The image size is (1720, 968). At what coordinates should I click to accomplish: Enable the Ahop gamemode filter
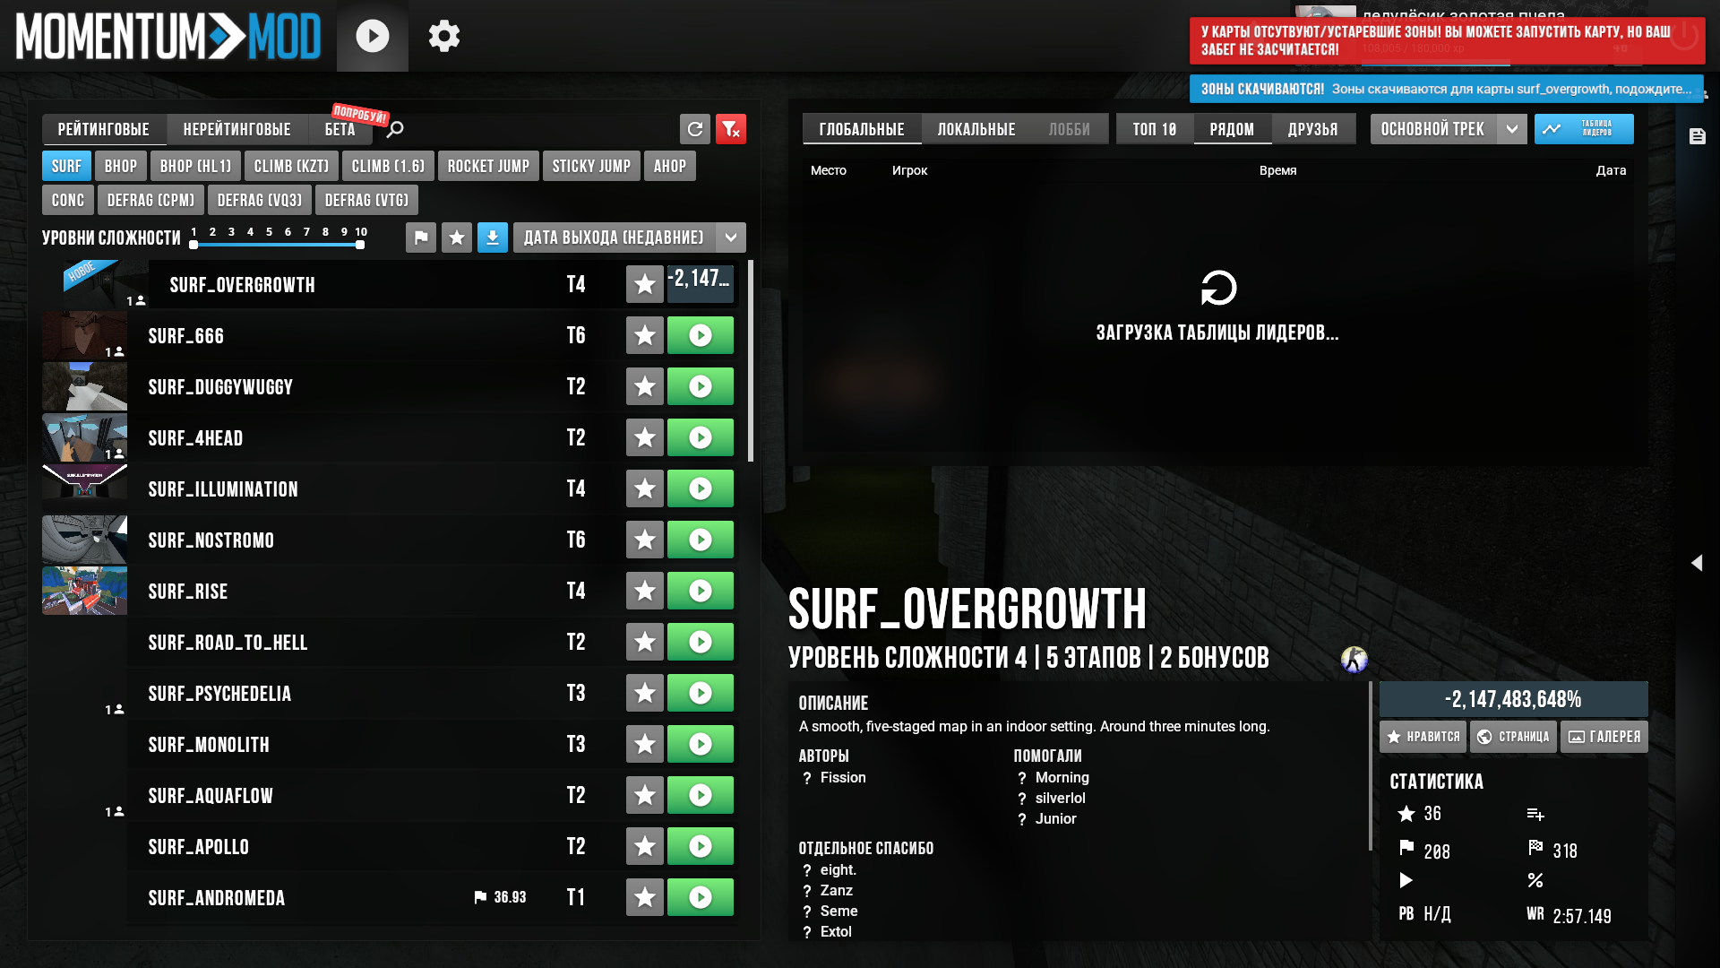click(x=670, y=166)
